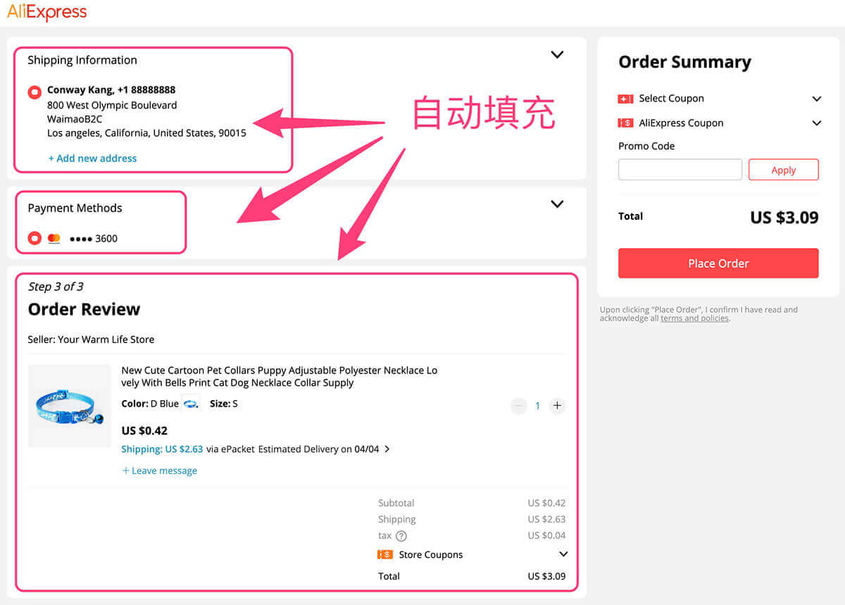
Task: Click the Los angeles, California address line
Action: pos(146,133)
